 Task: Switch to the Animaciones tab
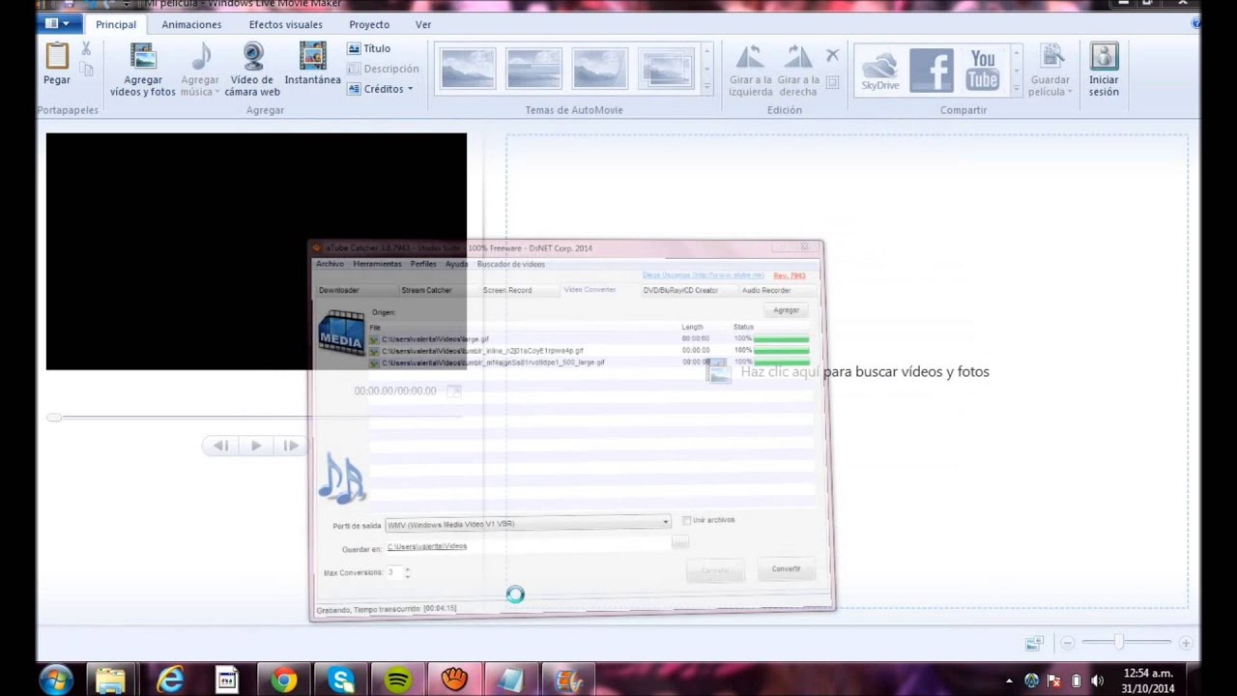tap(191, 24)
